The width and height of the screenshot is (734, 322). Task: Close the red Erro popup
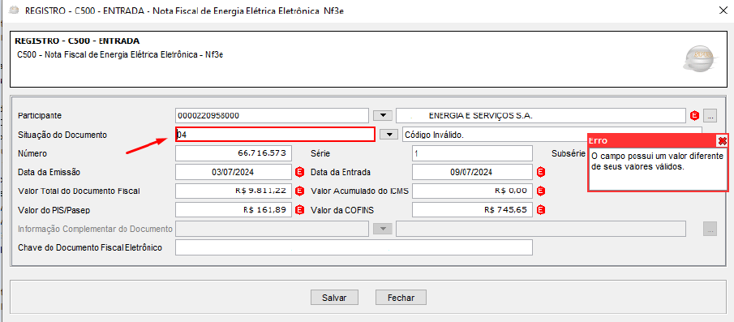click(723, 140)
